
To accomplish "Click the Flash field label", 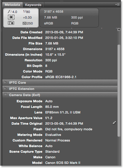I will 38,129.
